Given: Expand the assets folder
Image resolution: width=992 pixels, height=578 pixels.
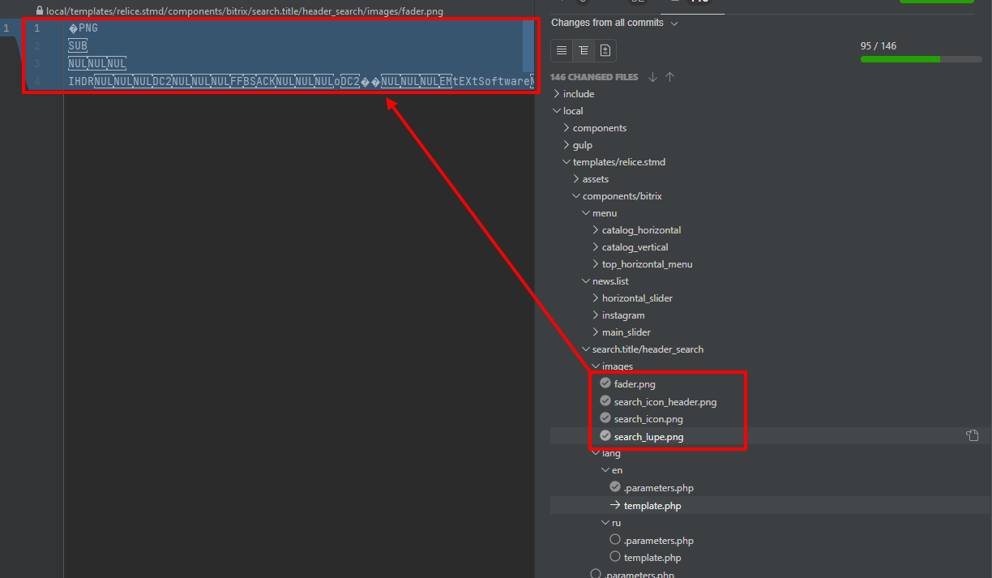Looking at the screenshot, I should click(575, 179).
